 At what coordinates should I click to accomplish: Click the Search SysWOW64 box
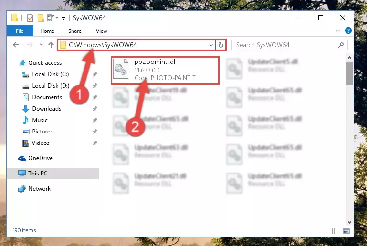tap(289, 45)
